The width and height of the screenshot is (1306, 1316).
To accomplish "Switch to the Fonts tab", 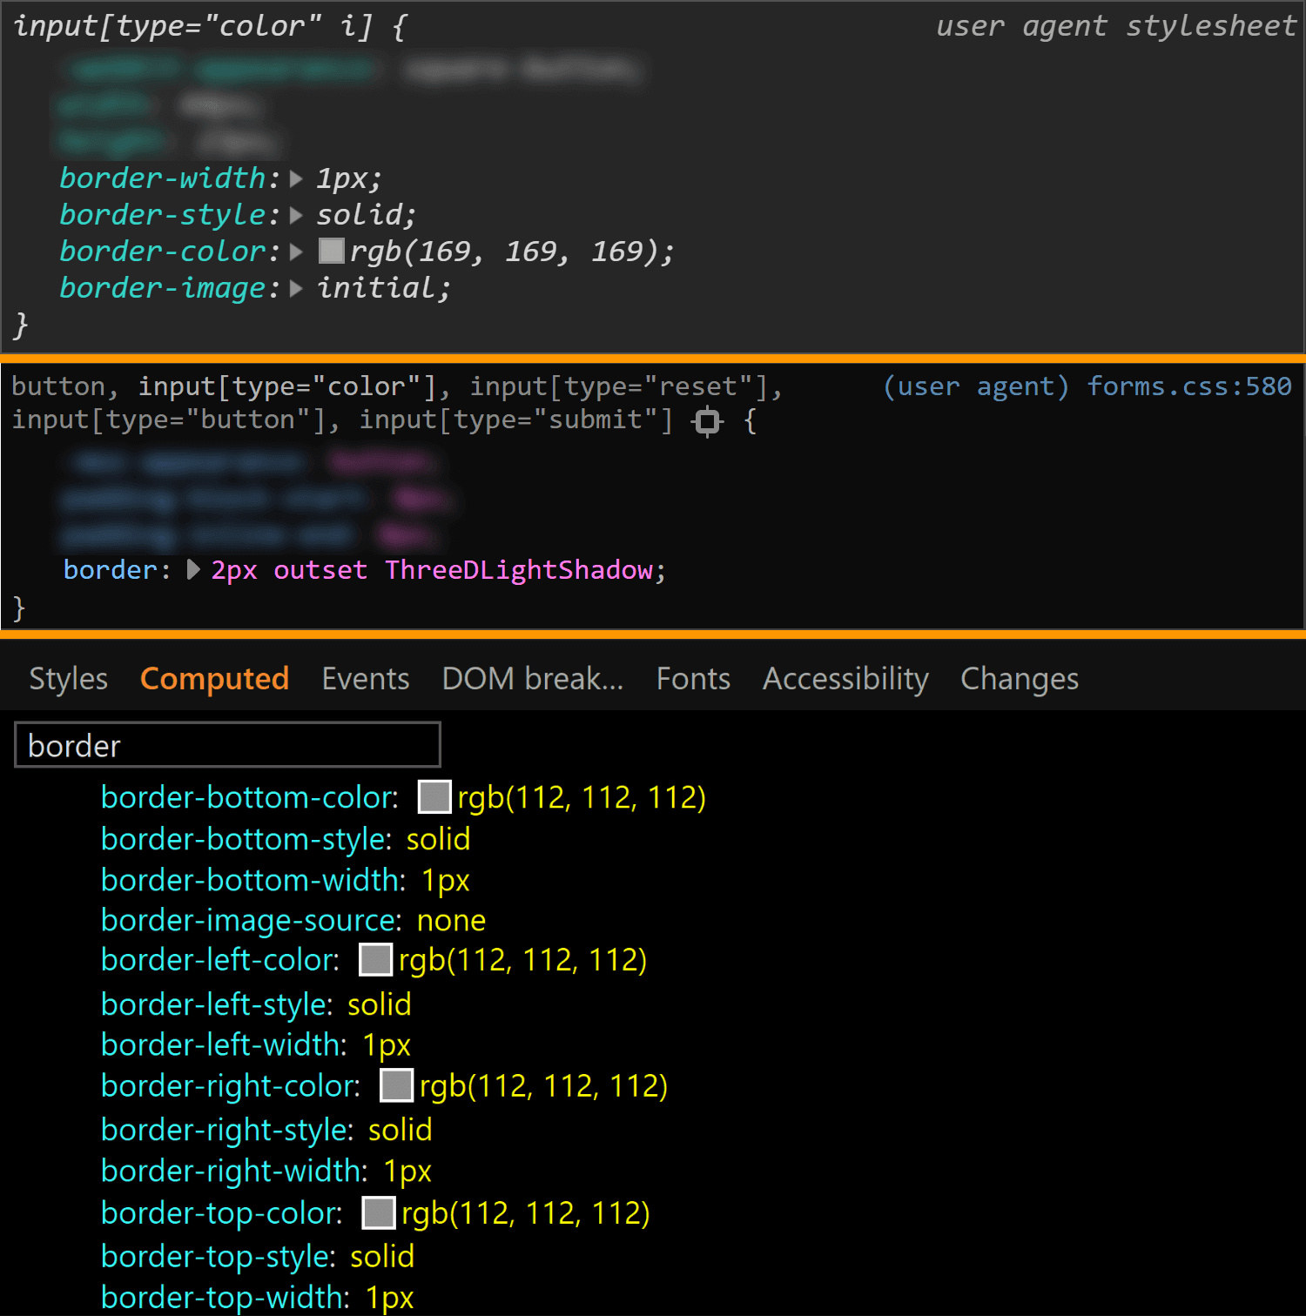I will point(693,679).
